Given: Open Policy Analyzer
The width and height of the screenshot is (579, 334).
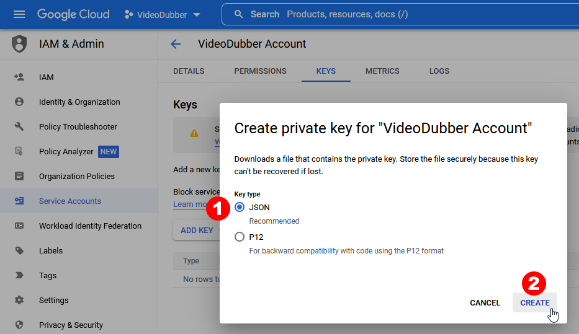Looking at the screenshot, I should click(x=66, y=152).
